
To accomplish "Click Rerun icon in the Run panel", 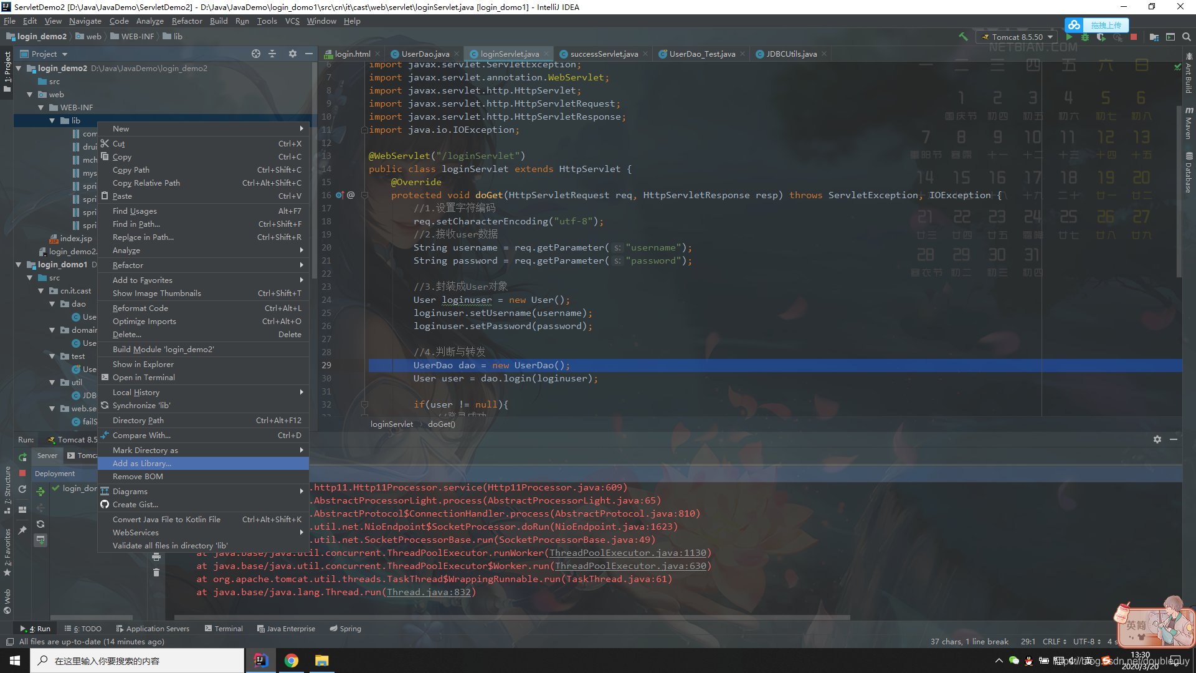I will click(x=22, y=457).
